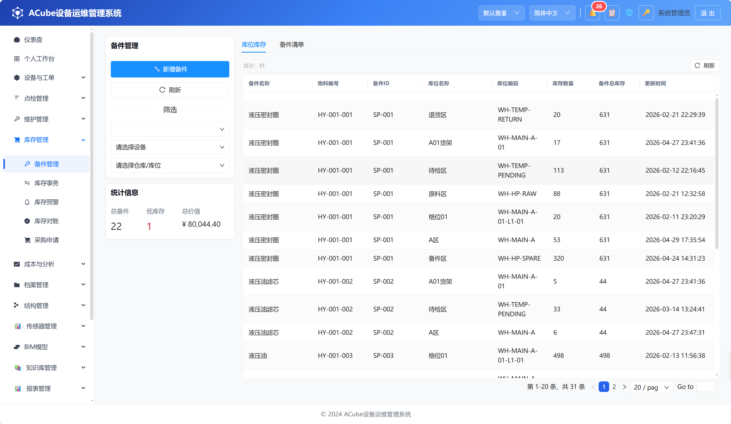This screenshot has height=424, width=731.
Task: Click the 液压油 row name cell
Action: tap(258, 356)
